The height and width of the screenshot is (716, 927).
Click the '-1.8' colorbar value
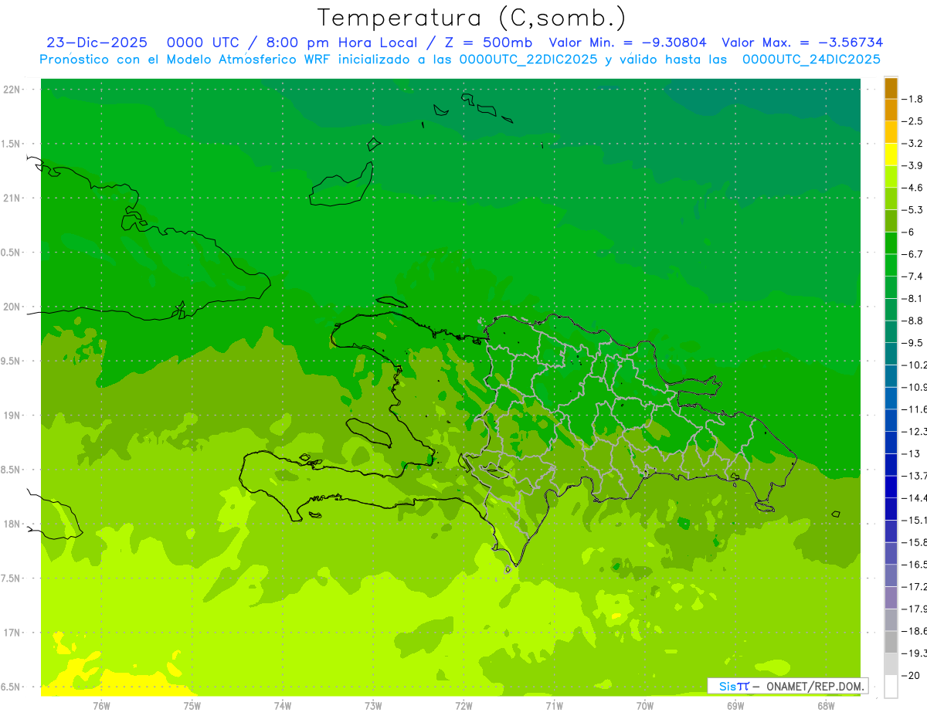(x=913, y=99)
